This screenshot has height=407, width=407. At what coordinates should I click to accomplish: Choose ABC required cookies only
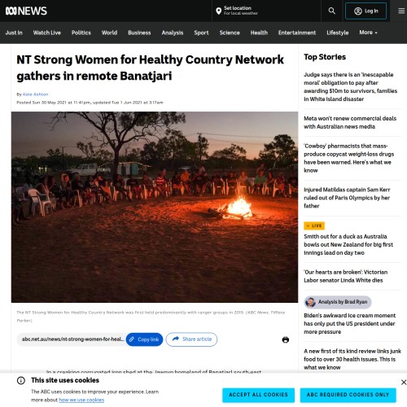348,395
